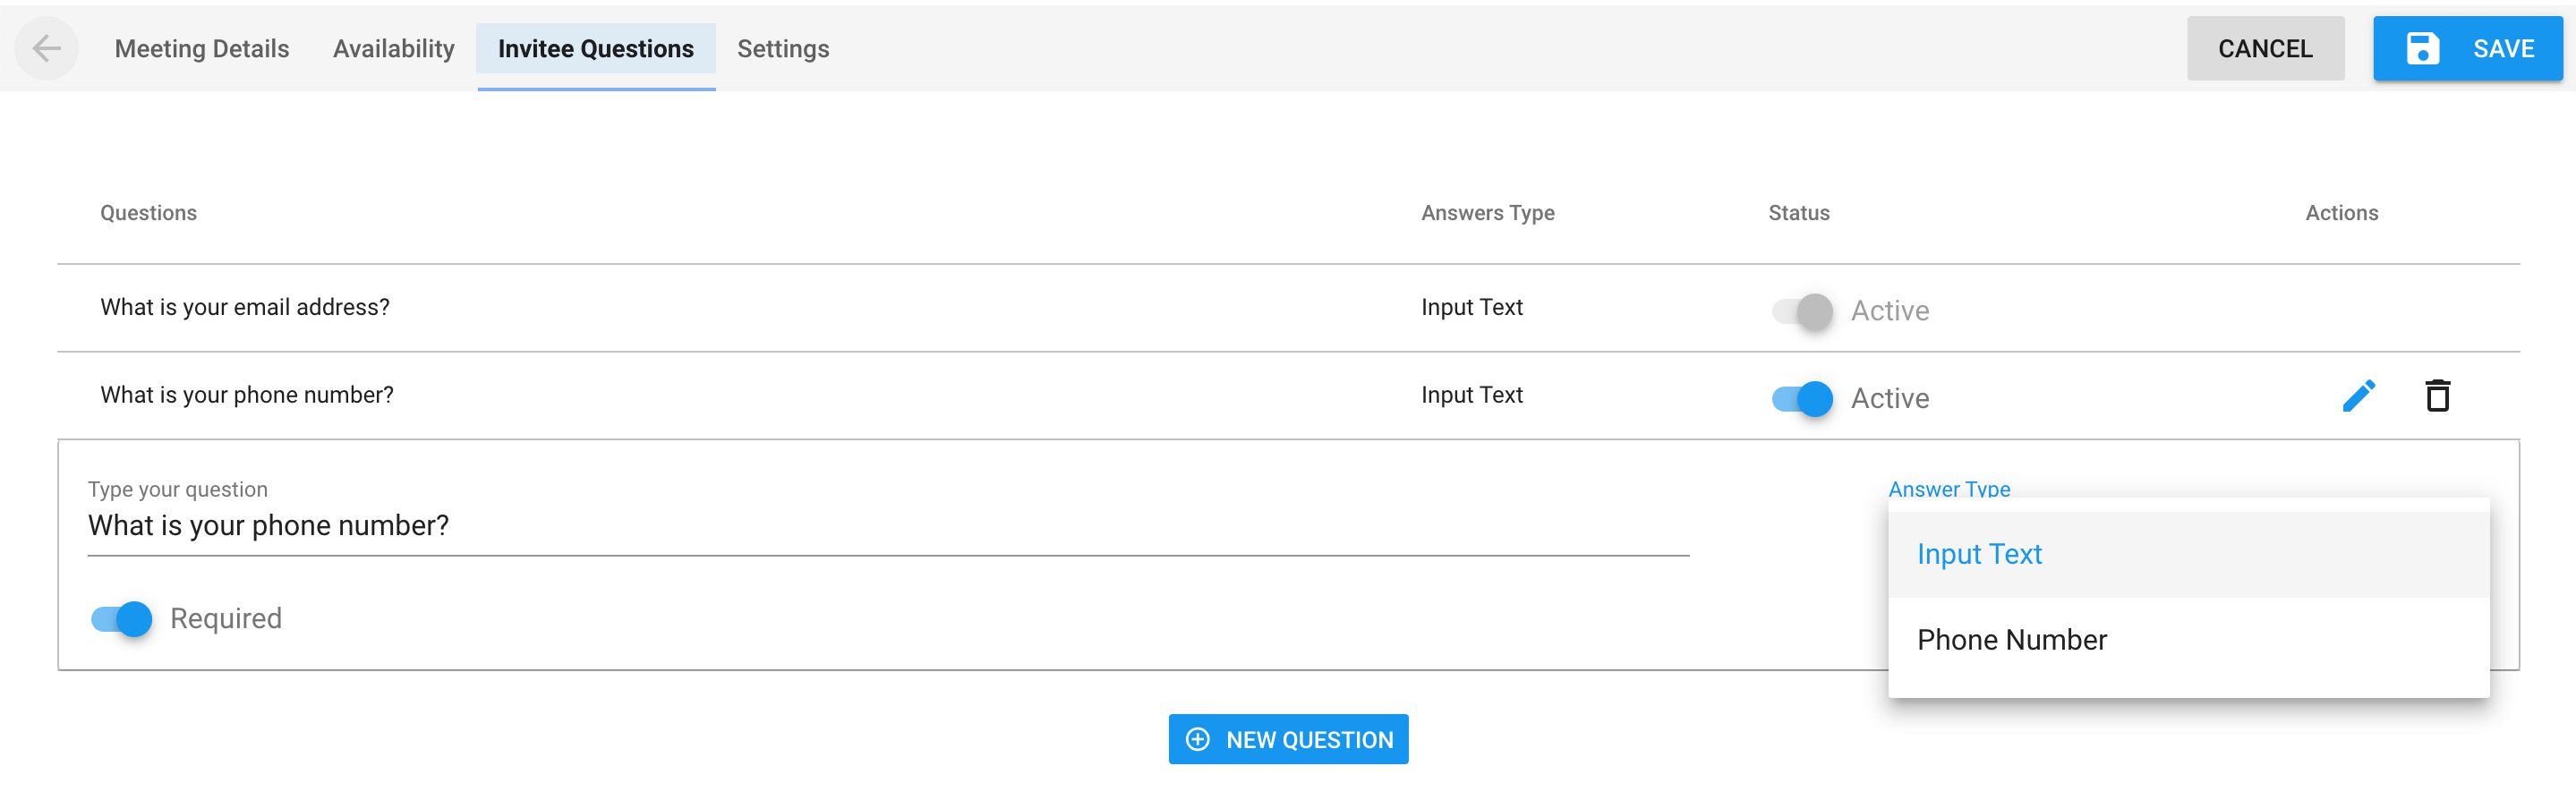The width and height of the screenshot is (2576, 800).
Task: Select 'What is your email address?' row text
Action: point(245,307)
